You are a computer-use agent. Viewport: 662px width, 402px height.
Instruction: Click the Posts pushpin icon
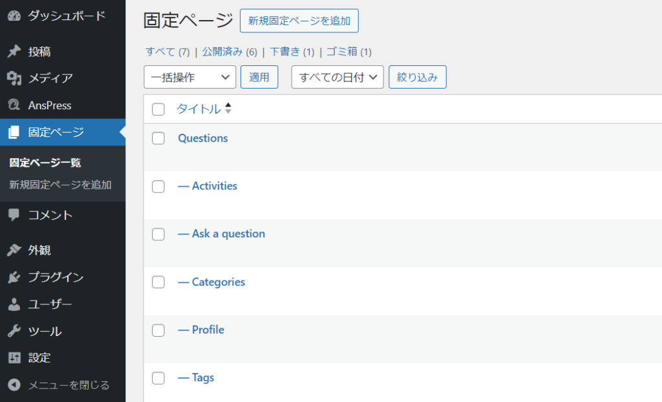(x=14, y=52)
